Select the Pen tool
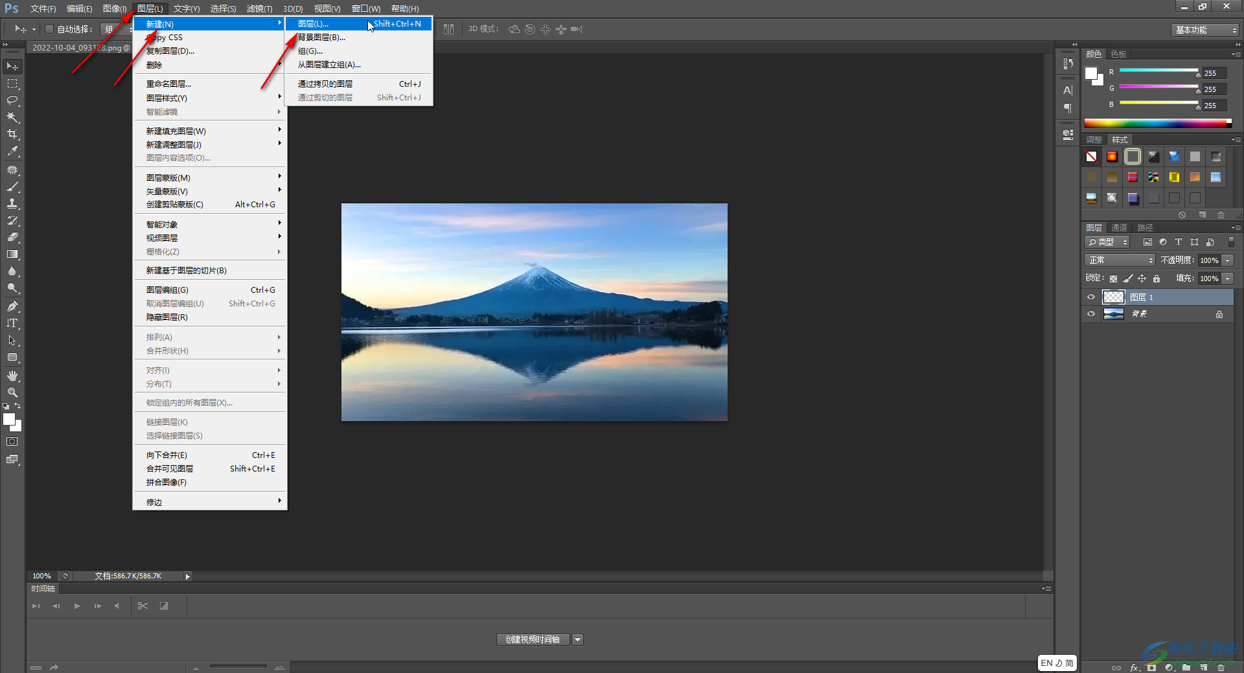The width and height of the screenshot is (1244, 673). tap(12, 306)
